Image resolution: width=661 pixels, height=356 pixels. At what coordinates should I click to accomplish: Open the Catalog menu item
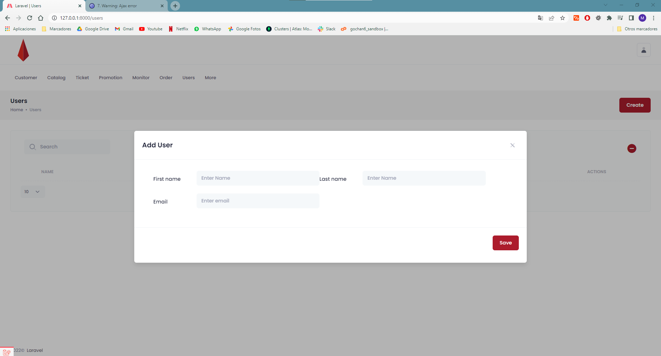pos(56,78)
